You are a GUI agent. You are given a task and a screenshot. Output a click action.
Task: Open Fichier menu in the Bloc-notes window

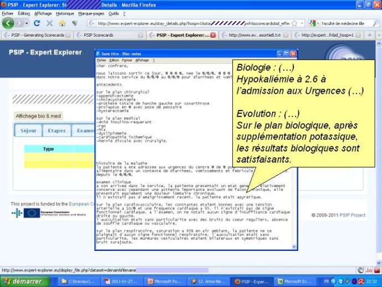point(101,60)
